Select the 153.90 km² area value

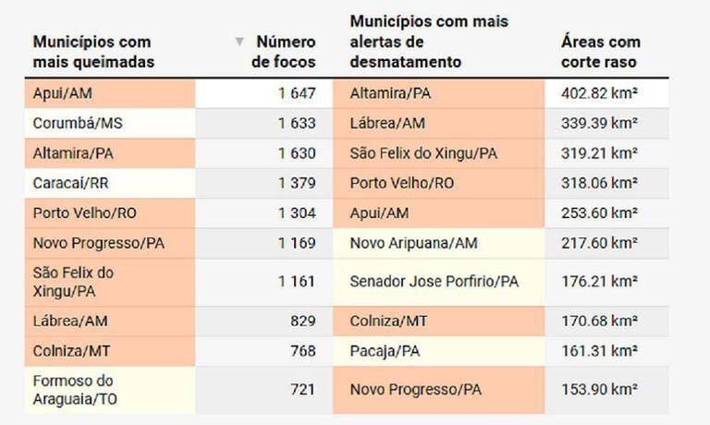pos(601,390)
